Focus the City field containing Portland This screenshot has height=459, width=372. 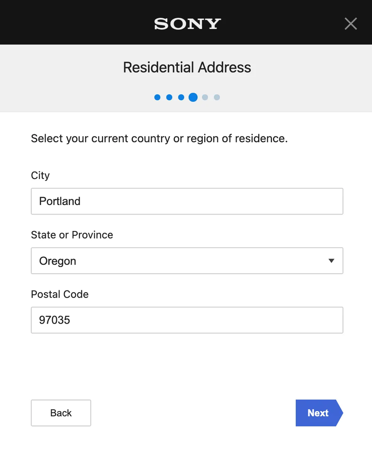187,201
